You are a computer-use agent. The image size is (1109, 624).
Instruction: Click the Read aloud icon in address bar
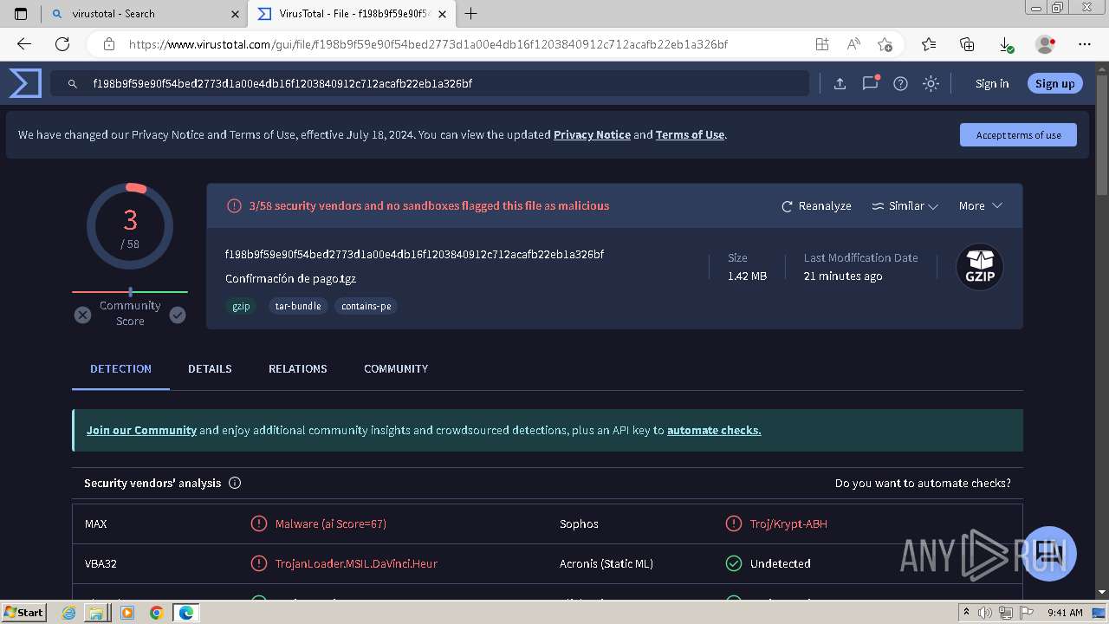[853, 44]
